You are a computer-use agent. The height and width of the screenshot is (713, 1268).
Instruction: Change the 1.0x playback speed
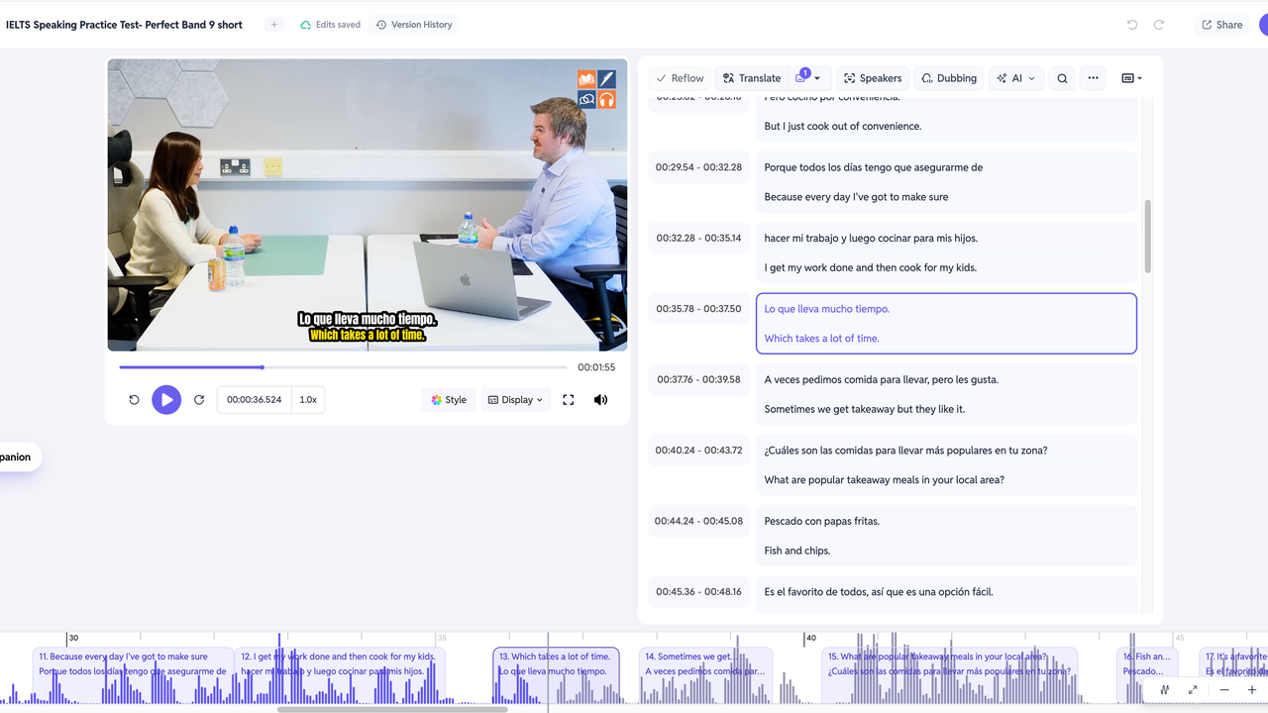click(308, 400)
